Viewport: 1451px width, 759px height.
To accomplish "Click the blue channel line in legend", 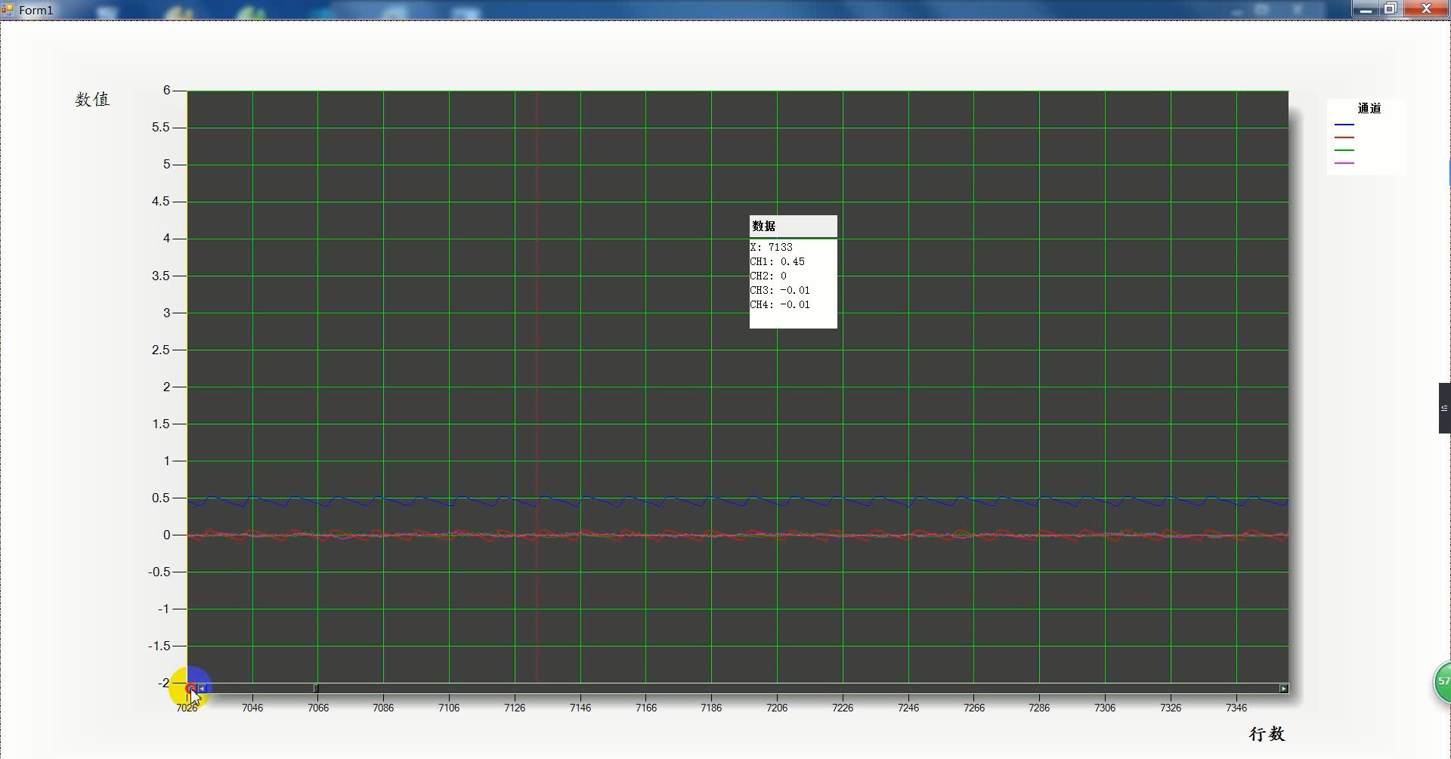I will [x=1344, y=125].
